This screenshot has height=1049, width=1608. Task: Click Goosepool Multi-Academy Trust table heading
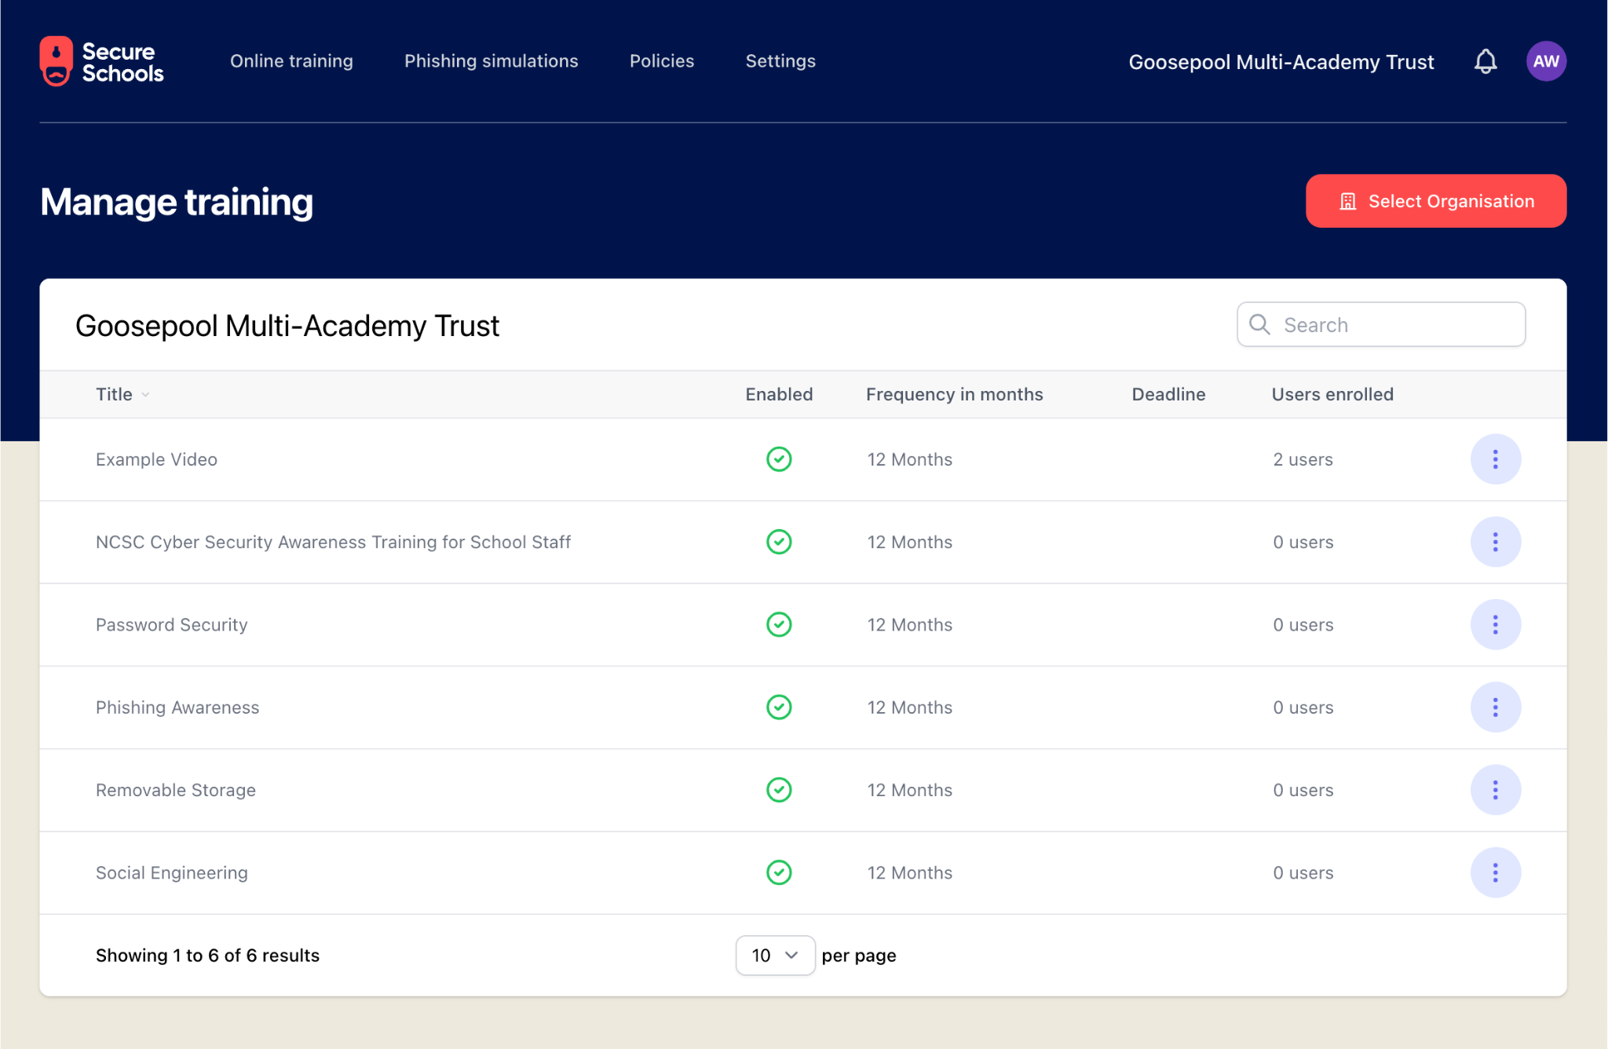(x=287, y=326)
